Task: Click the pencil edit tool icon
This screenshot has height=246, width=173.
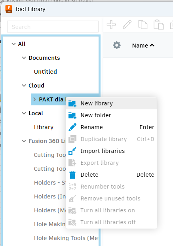Action: pos(127,25)
